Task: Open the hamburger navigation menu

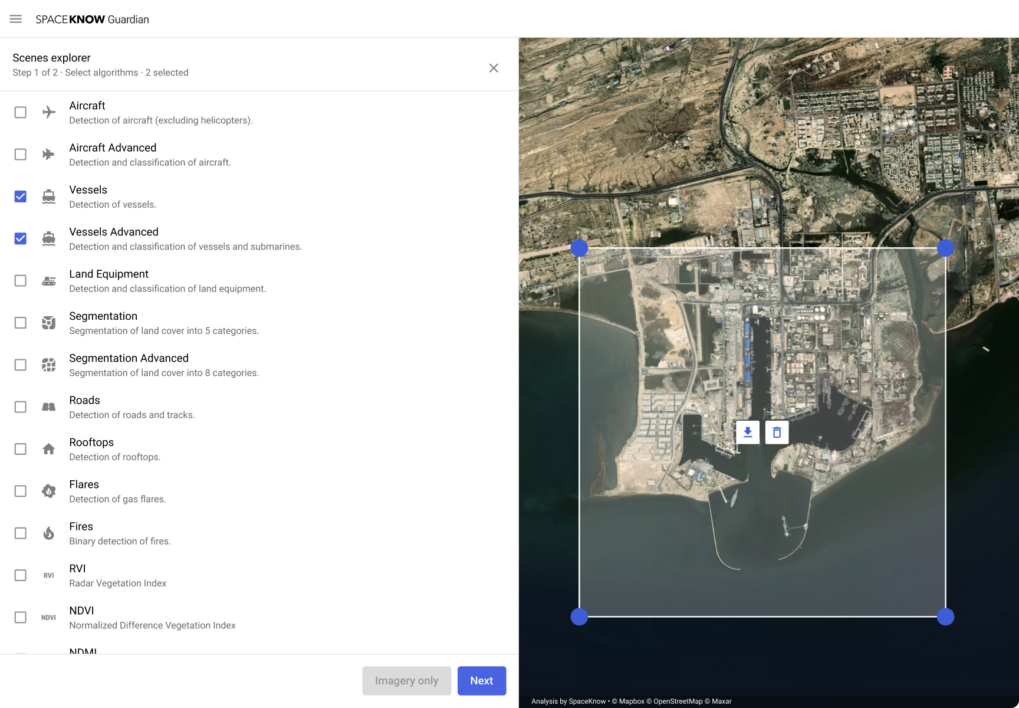Action: [x=16, y=19]
